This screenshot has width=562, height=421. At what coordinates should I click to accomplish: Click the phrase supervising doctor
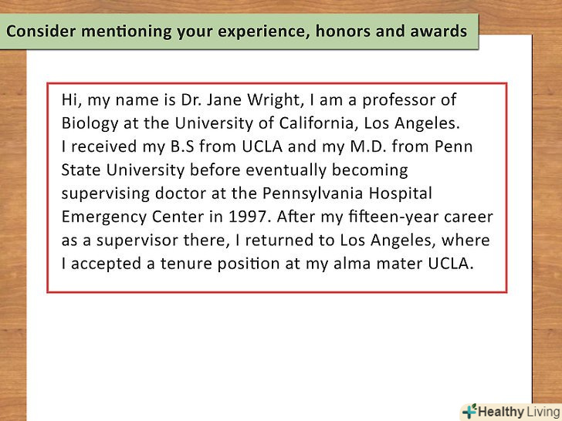pyautogui.click(x=145, y=193)
